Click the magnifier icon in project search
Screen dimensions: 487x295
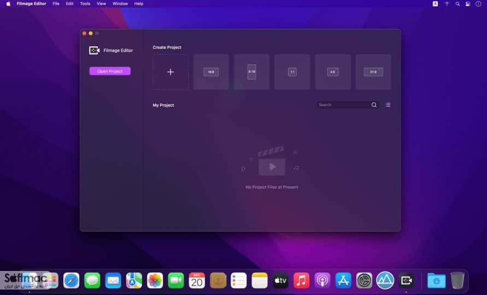[374, 105]
